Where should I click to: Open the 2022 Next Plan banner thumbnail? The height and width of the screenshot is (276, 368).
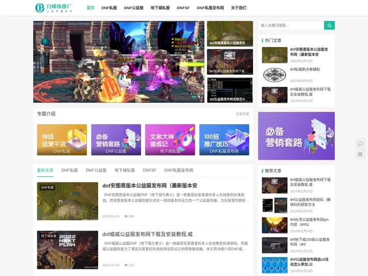pyautogui.click(x=230, y=62)
